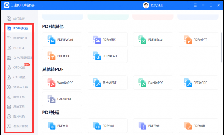Click the 登录/注册 login link
The height and width of the screenshot is (135, 224).
click(x=157, y=5)
